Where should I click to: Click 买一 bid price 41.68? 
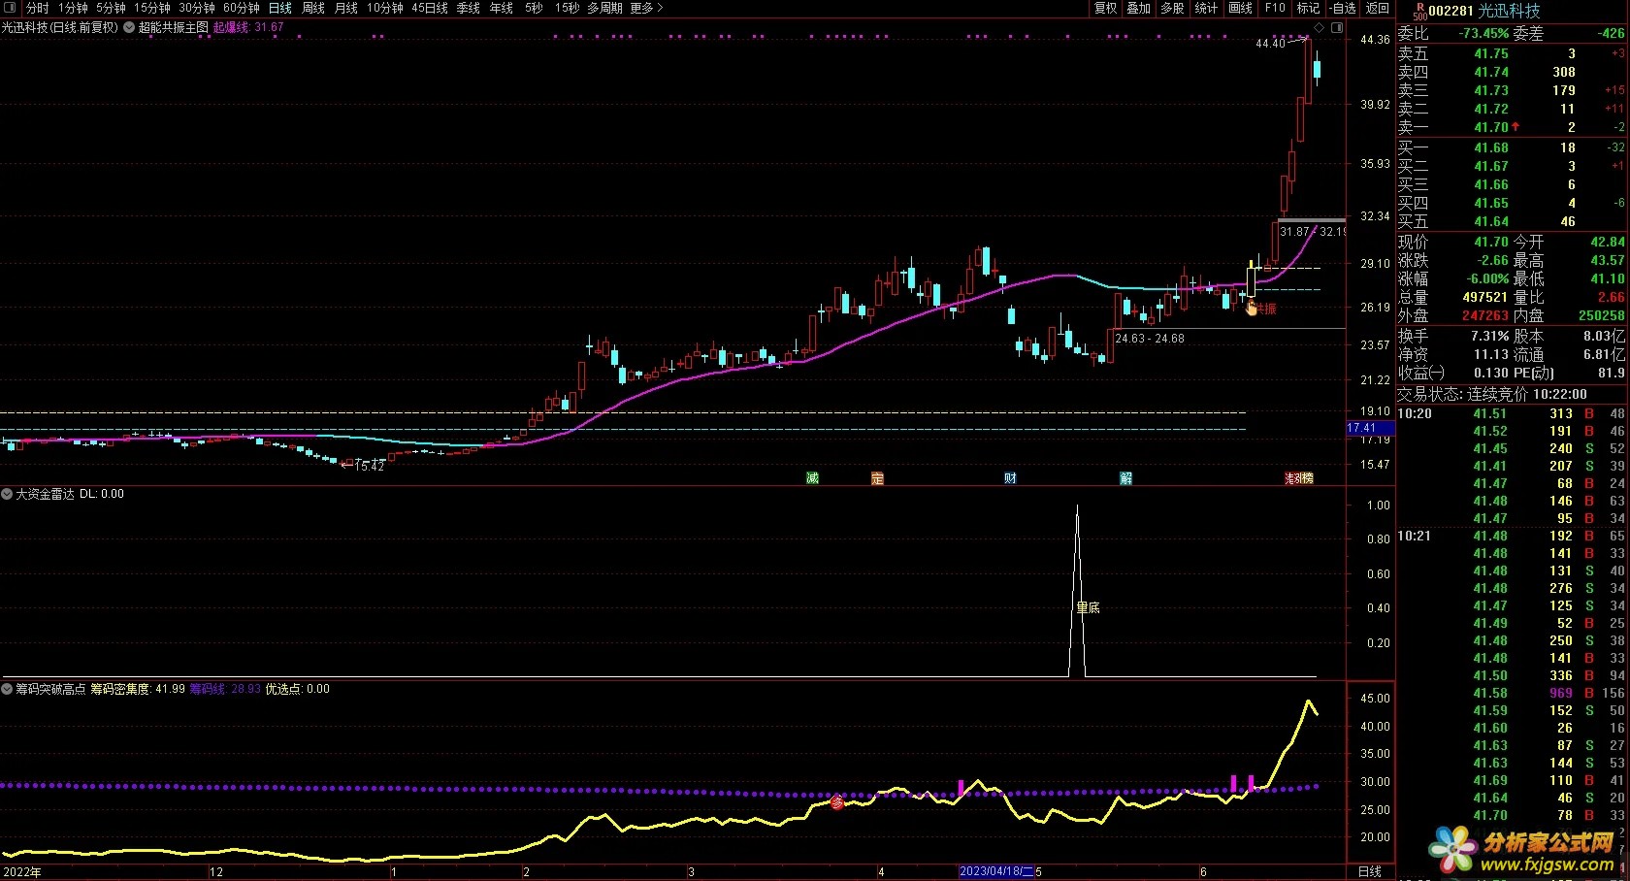click(x=1491, y=147)
